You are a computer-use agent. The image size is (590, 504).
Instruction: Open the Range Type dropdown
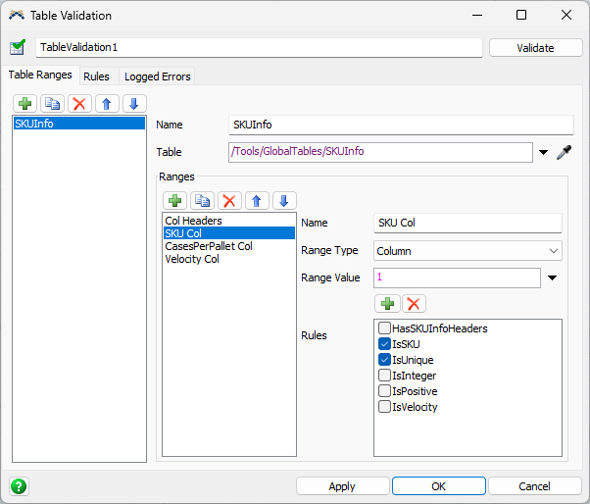(x=468, y=251)
